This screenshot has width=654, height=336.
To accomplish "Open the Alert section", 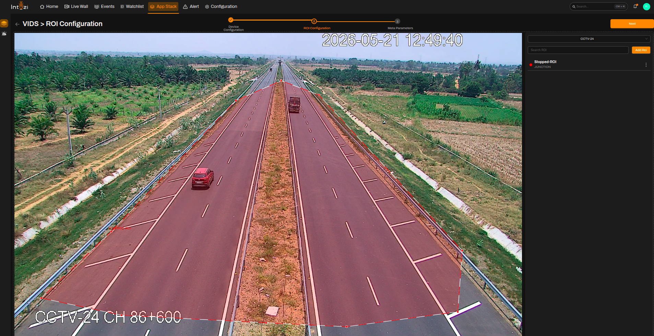I will pyautogui.click(x=191, y=7).
